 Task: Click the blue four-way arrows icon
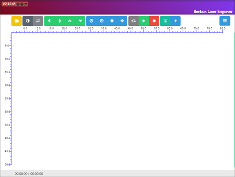point(122,21)
